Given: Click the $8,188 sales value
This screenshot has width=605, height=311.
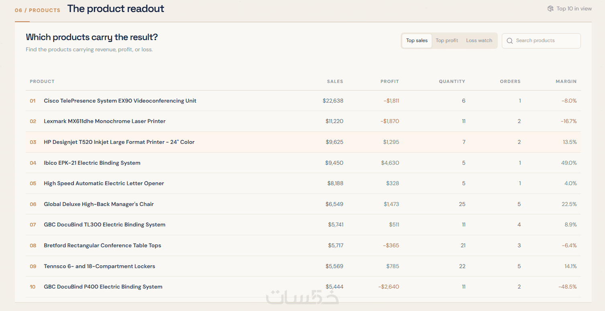Looking at the screenshot, I should click(x=335, y=184).
